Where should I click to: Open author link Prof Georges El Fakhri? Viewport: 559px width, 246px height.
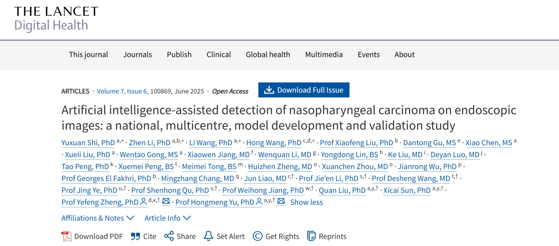tap(106, 178)
